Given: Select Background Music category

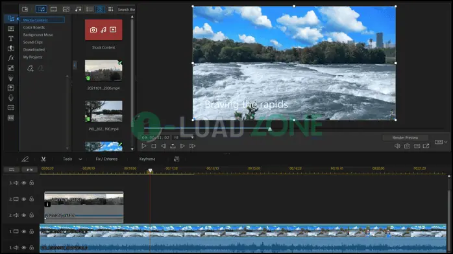Looking at the screenshot, I should coord(38,35).
